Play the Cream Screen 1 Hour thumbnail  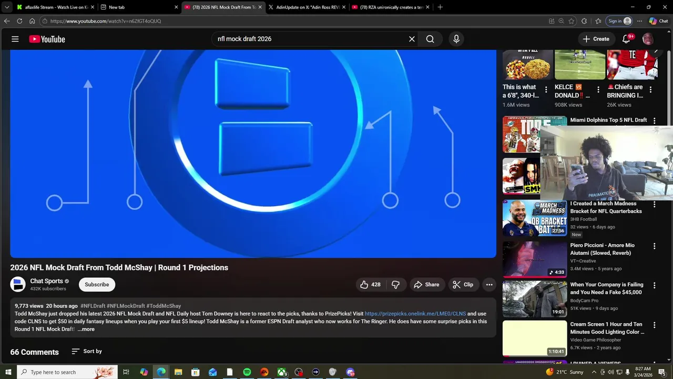point(535,338)
